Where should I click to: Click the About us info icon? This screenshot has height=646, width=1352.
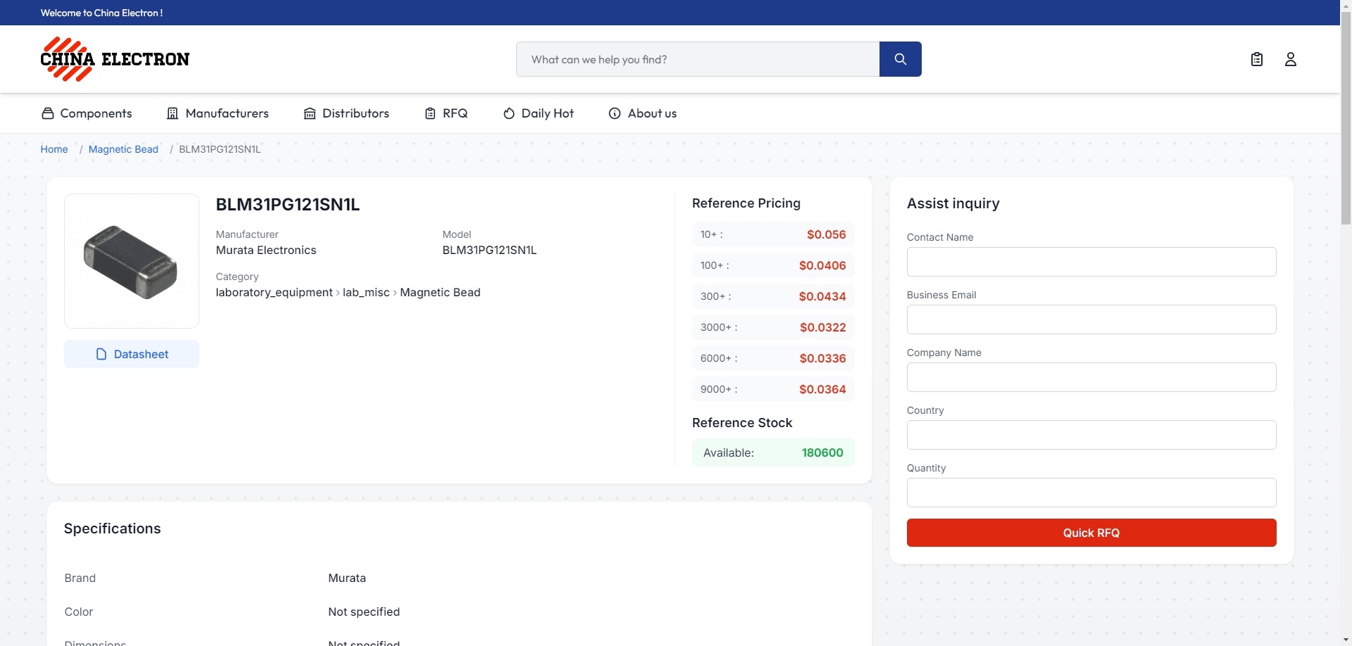615,113
